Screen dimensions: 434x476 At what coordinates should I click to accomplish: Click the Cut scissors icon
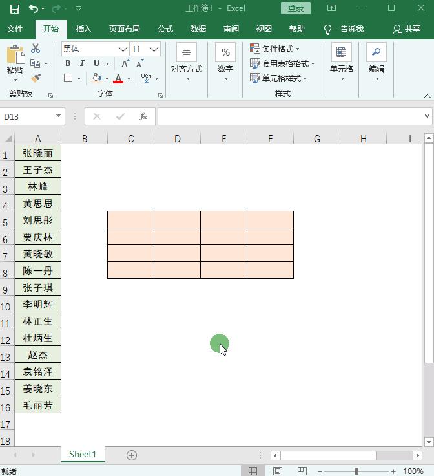point(36,49)
